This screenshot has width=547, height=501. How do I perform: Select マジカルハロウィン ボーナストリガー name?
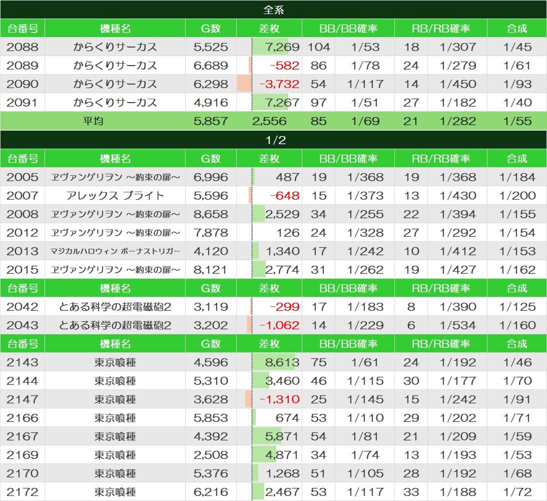pos(115,251)
